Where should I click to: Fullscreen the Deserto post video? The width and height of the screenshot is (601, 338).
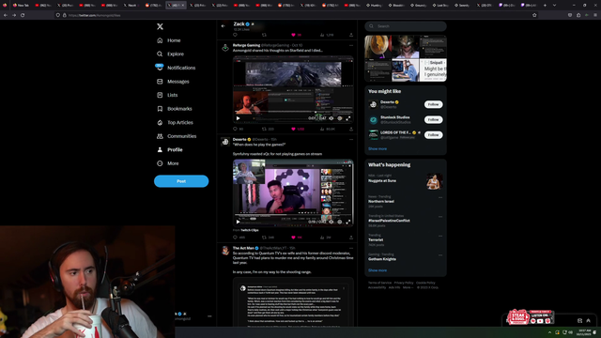click(x=348, y=222)
